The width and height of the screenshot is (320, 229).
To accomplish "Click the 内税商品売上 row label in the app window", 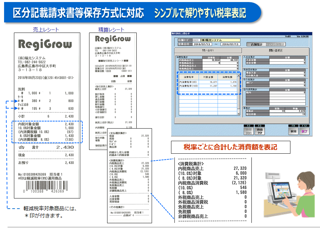I will [x=190, y=60].
